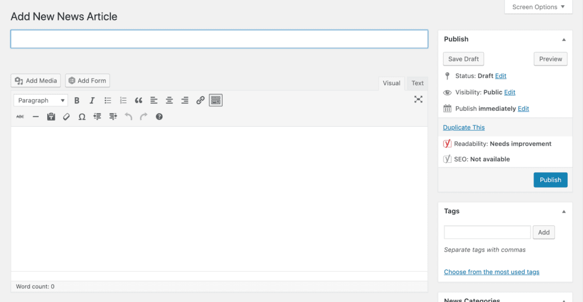Click the Duplicate This link

[464, 127]
